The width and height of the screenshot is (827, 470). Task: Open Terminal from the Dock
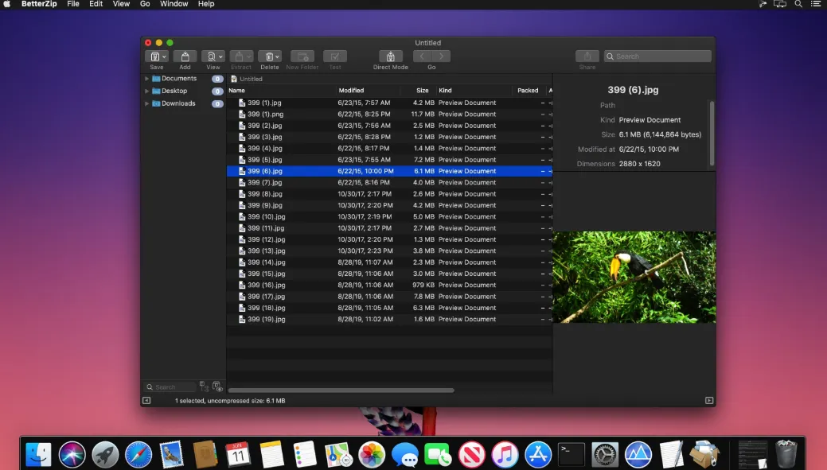click(x=571, y=454)
